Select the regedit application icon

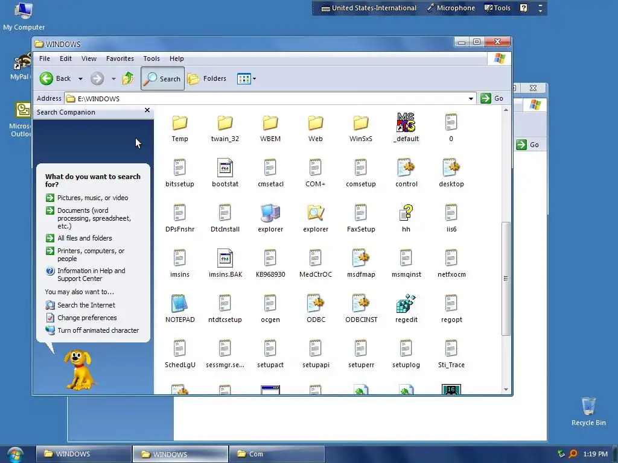point(406,304)
